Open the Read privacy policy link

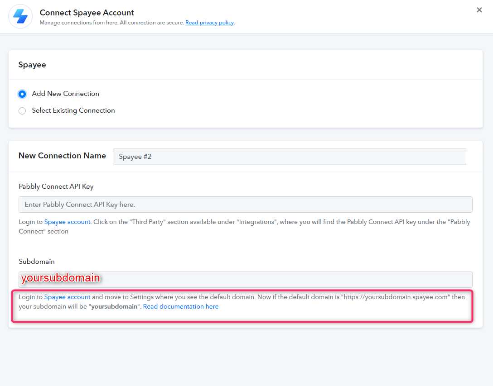[209, 23]
